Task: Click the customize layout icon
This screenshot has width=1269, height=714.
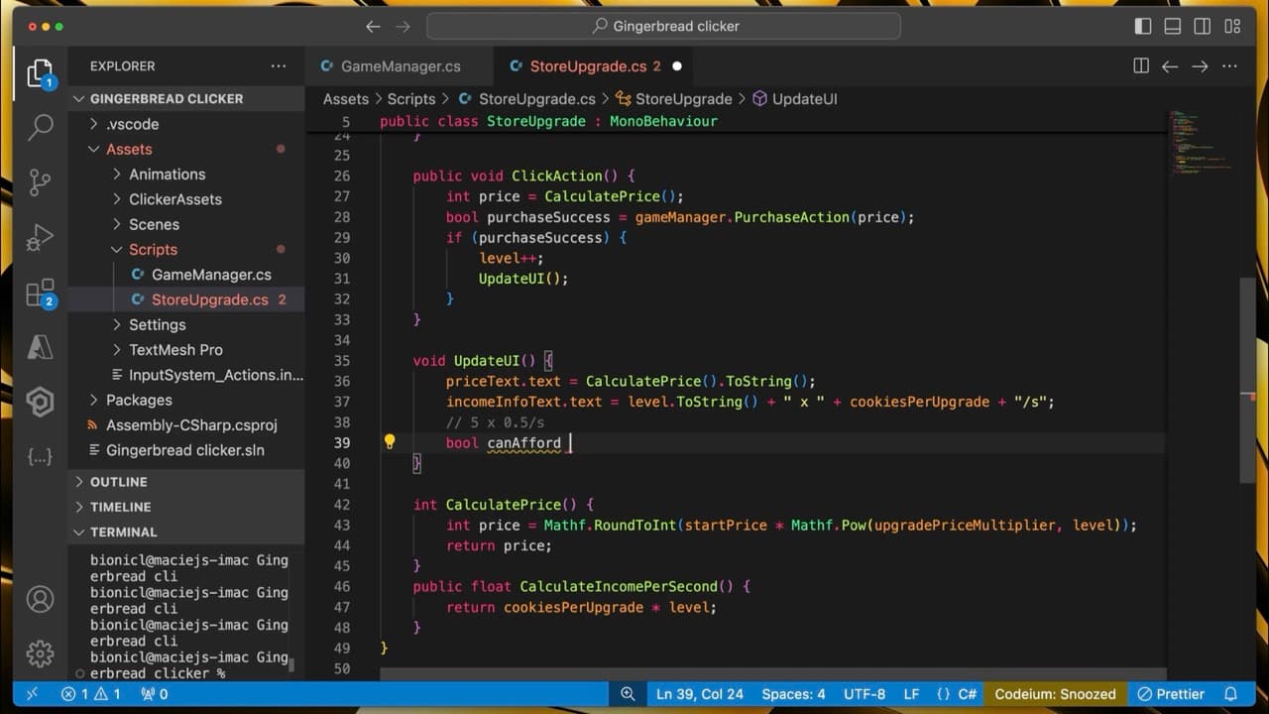Action: point(1232,27)
